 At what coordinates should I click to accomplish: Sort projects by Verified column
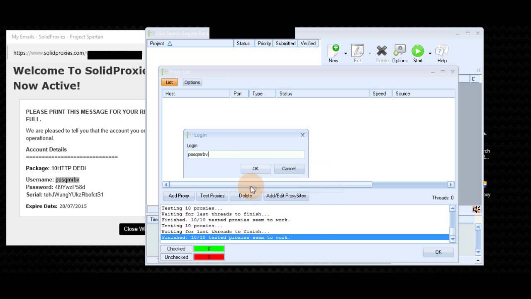pyautogui.click(x=308, y=43)
